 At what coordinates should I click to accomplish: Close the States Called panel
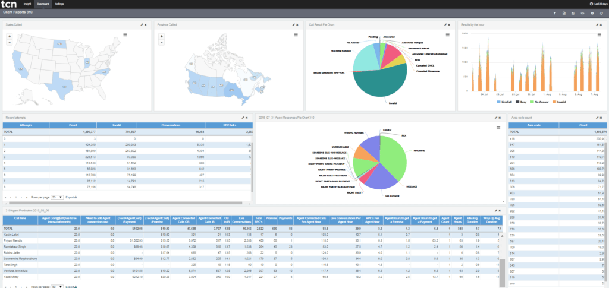point(146,24)
